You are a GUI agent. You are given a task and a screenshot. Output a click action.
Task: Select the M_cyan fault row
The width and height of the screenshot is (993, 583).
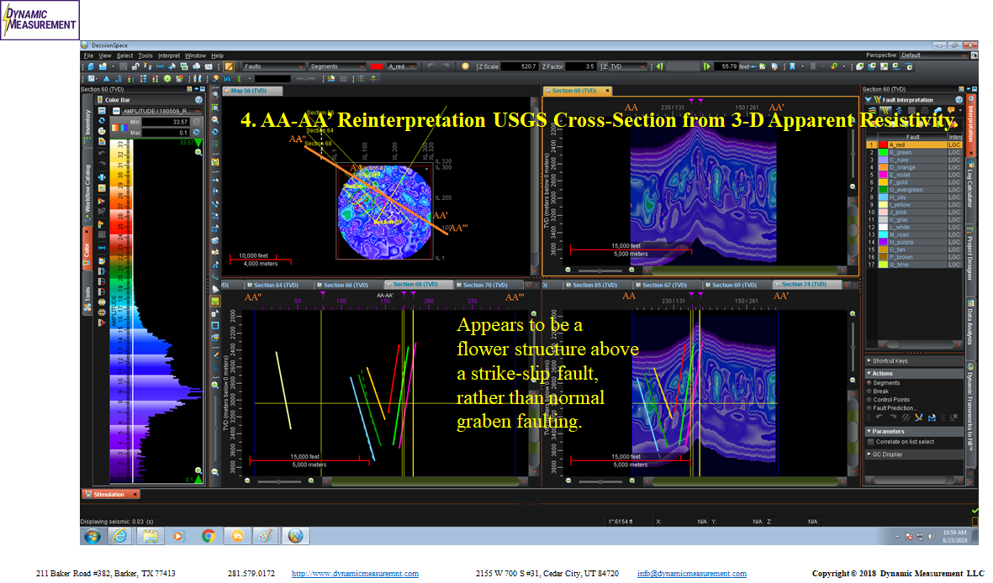(x=915, y=235)
